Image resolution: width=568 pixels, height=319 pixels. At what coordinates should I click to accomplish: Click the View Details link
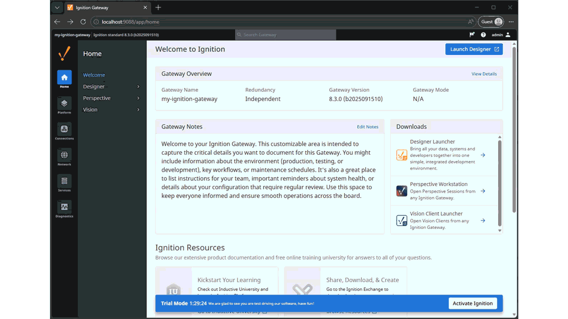pyautogui.click(x=484, y=74)
